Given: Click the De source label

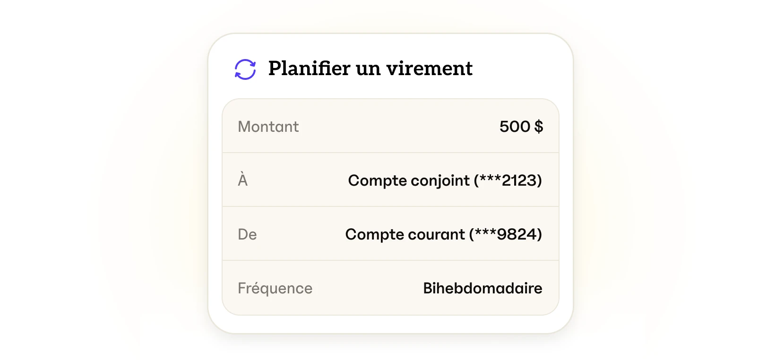Looking at the screenshot, I should coord(247,234).
